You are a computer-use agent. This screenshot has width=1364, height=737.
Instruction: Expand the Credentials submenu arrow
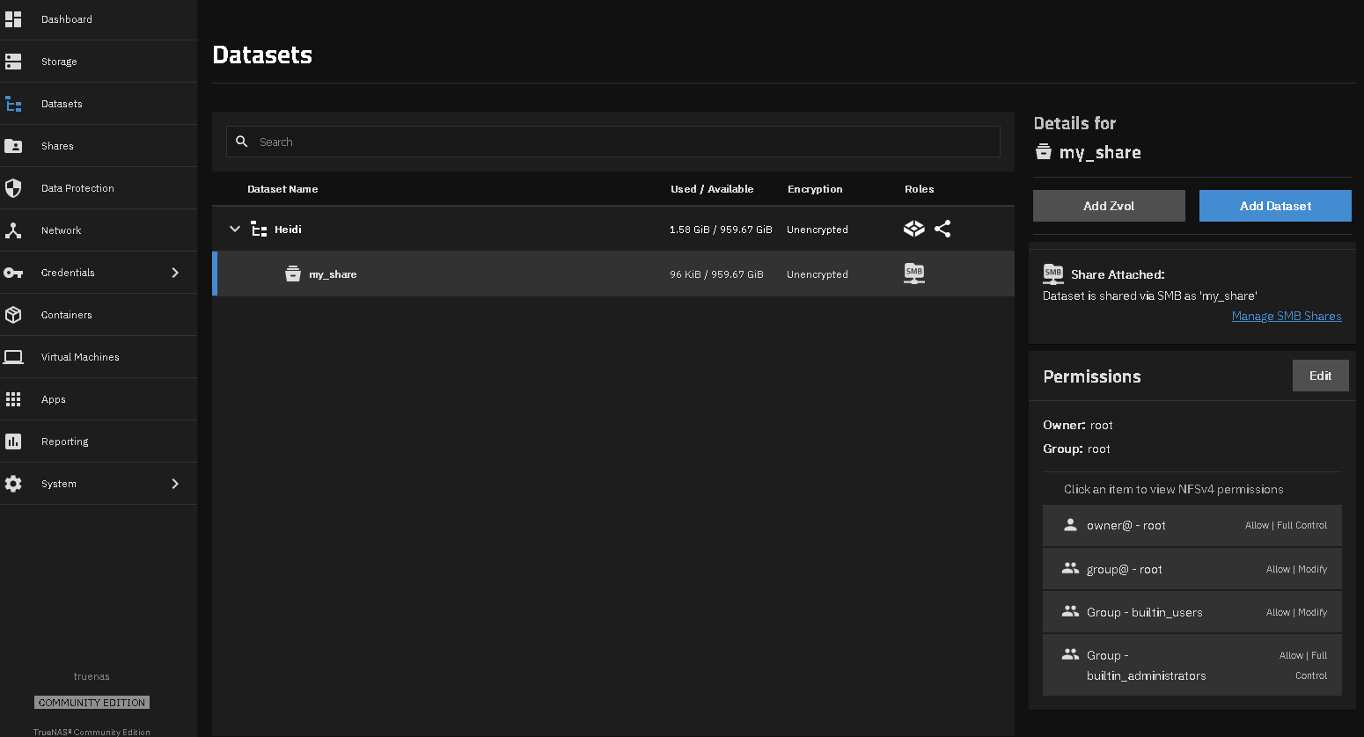pos(175,273)
